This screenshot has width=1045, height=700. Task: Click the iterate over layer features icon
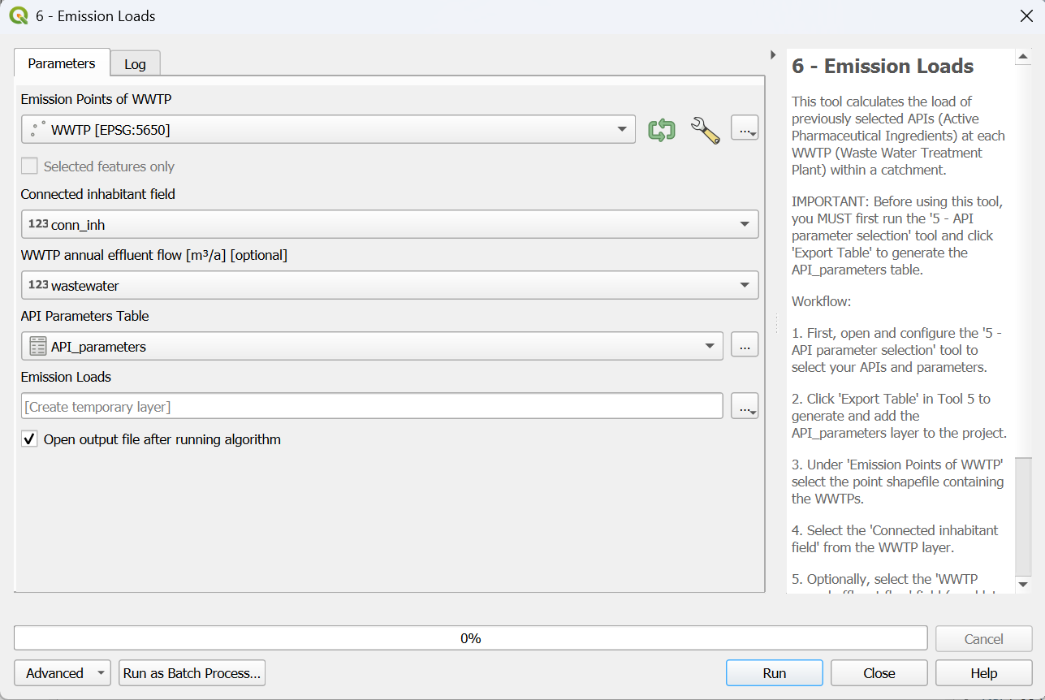point(662,130)
